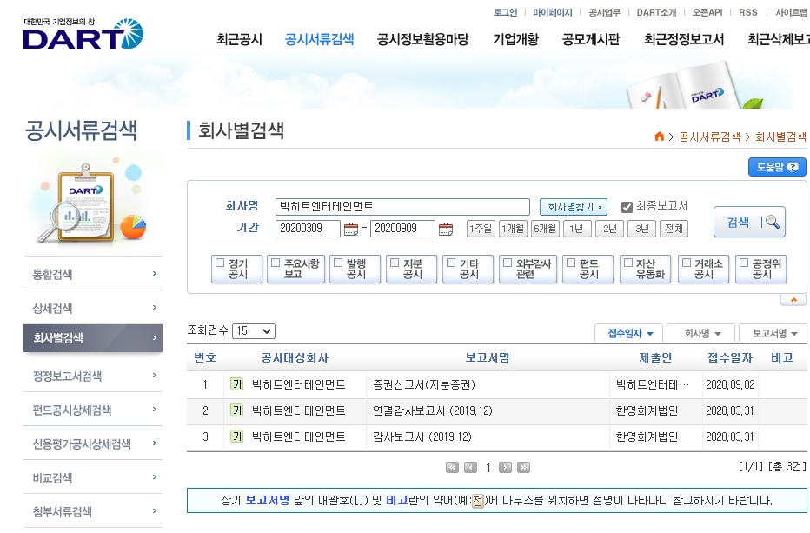This screenshot has height=533, width=810.
Task: Open 펀드공시상세검색 in sidebar
Action: tap(93, 410)
